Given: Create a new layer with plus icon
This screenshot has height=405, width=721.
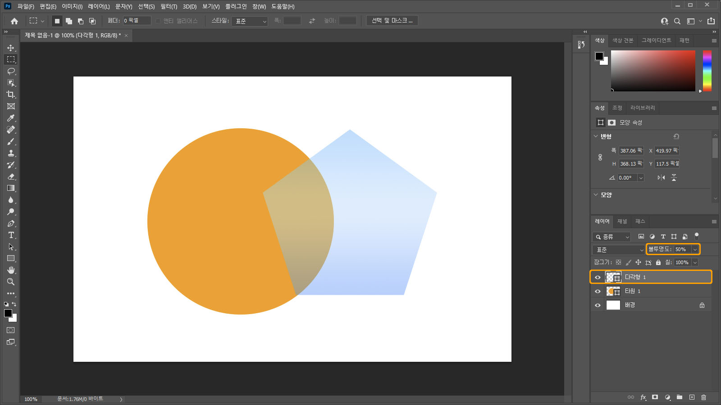Looking at the screenshot, I should pyautogui.click(x=692, y=397).
